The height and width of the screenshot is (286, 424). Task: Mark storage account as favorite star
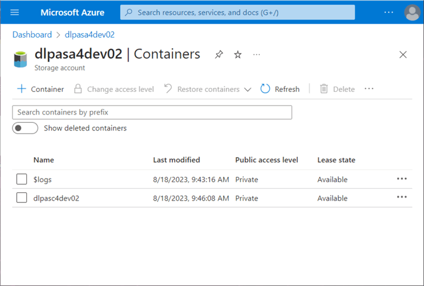[238, 55]
